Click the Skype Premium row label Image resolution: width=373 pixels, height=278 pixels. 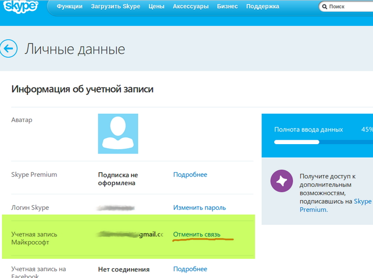click(x=34, y=175)
